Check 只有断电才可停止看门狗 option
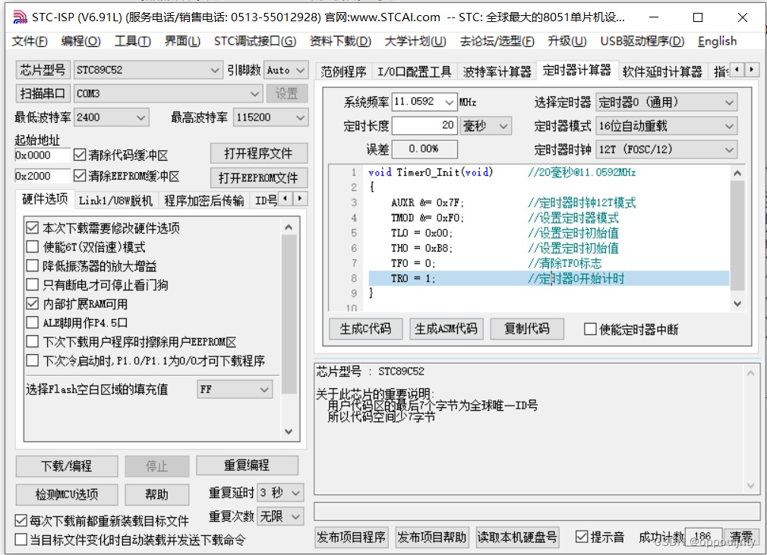 pos(33,285)
